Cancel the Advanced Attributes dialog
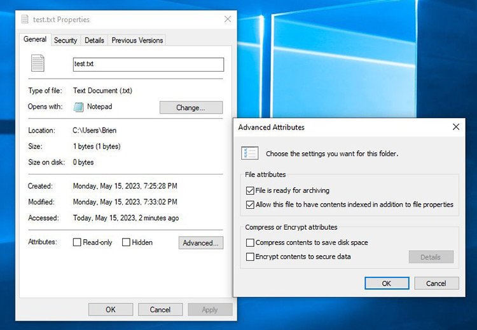 tap(436, 283)
